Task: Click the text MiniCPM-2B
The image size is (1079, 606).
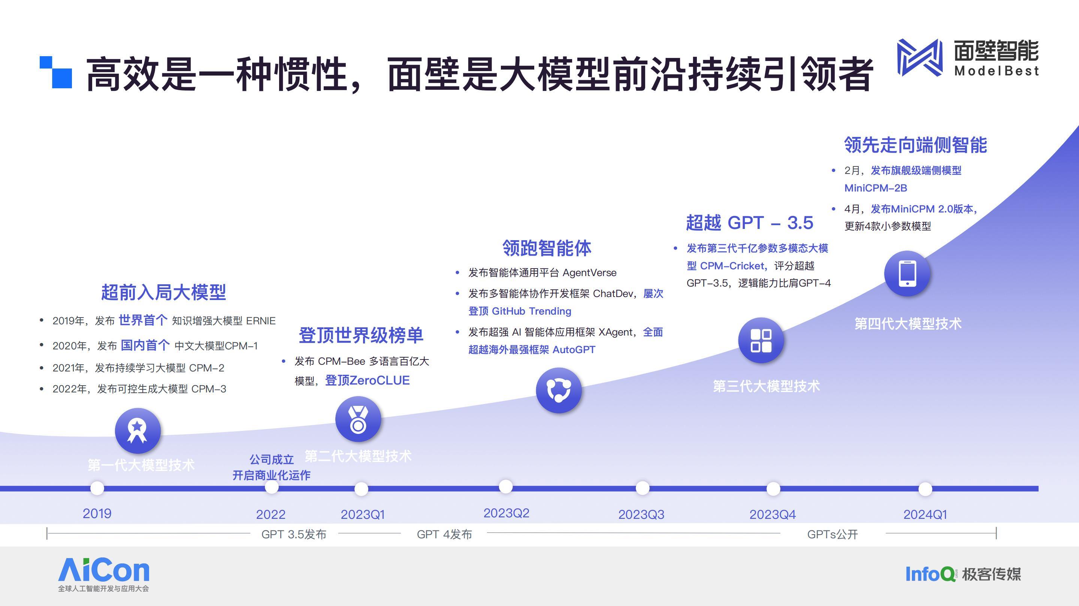Action: pyautogui.click(x=876, y=188)
